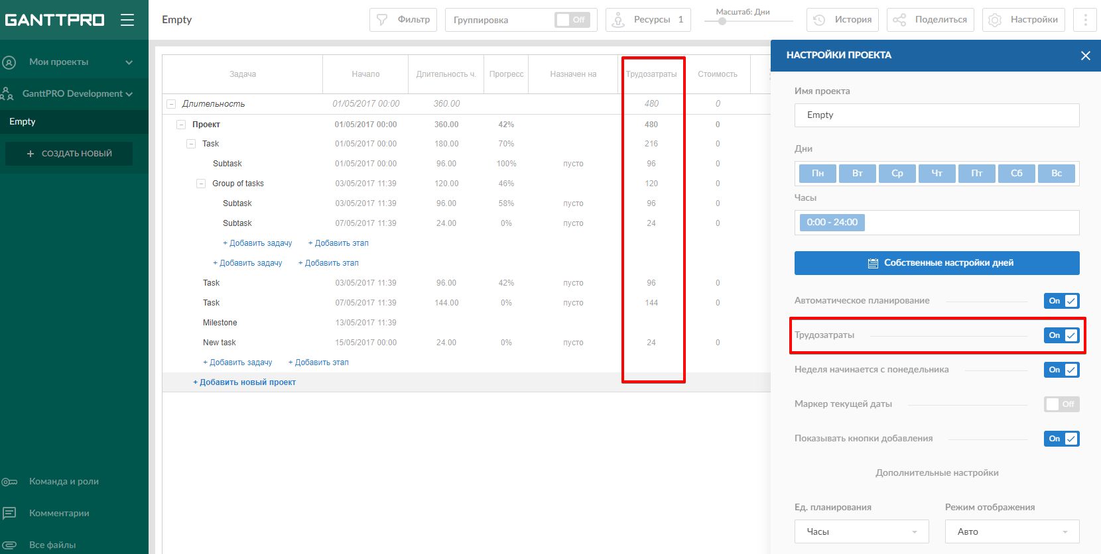Image resolution: width=1101 pixels, height=554 pixels.
Task: Click the Ресурсы button
Action: (648, 20)
